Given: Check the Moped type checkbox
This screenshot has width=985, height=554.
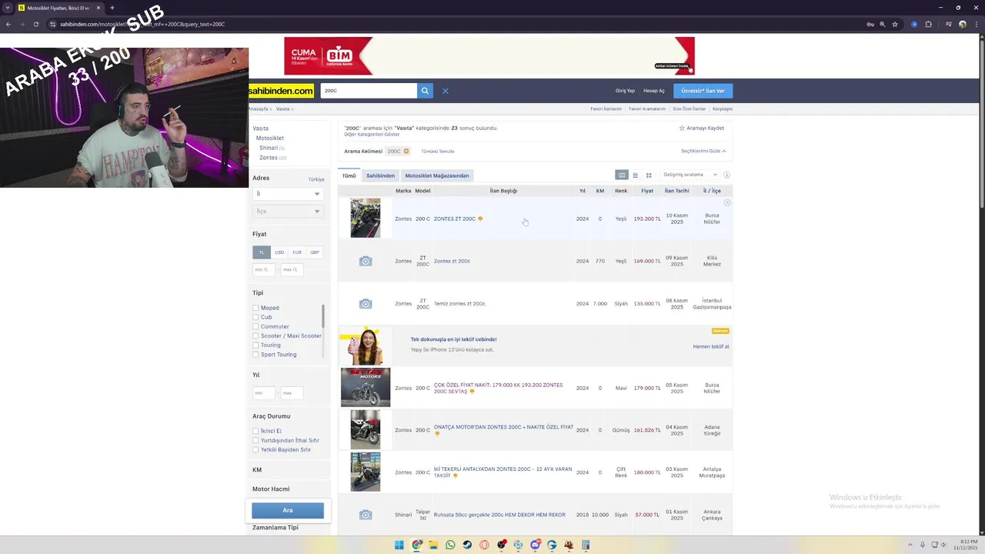Looking at the screenshot, I should (x=255, y=308).
